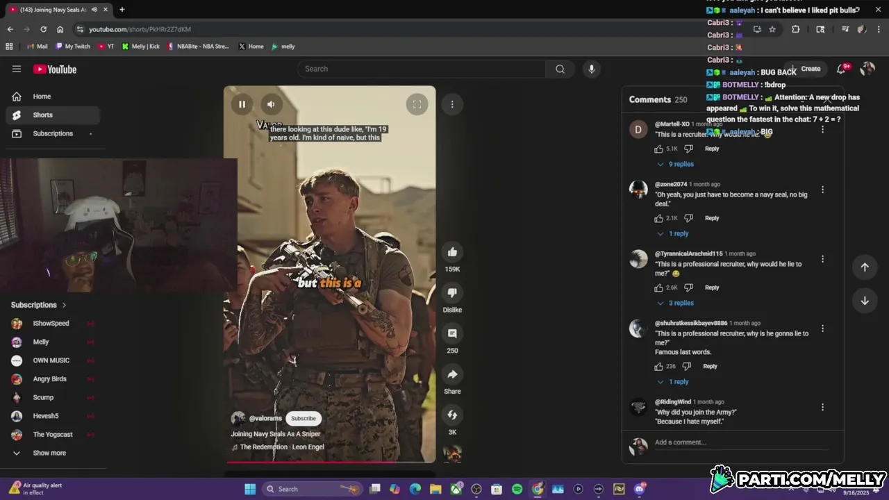Open a new browser tab
The height and width of the screenshot is (500, 889).
122,10
